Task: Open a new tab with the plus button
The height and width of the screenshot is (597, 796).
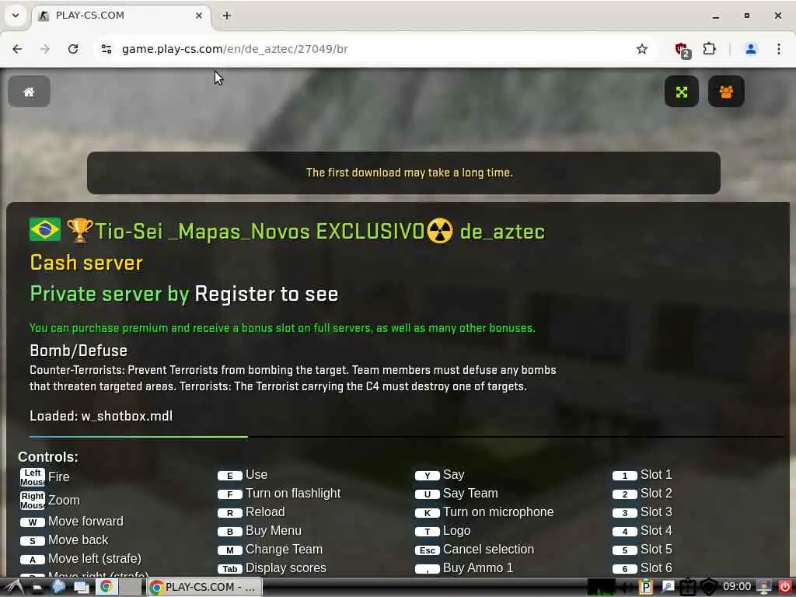Action: [x=227, y=16]
